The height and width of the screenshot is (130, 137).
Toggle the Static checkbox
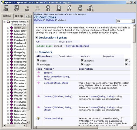(82, 64)
